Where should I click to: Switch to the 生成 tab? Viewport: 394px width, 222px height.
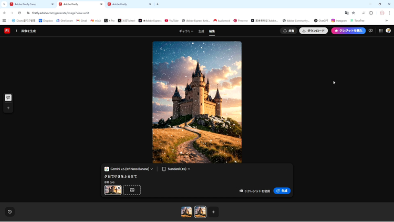click(x=201, y=31)
